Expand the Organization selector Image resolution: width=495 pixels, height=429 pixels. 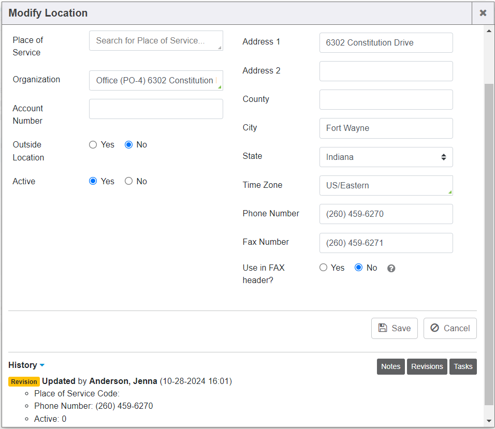point(155,81)
